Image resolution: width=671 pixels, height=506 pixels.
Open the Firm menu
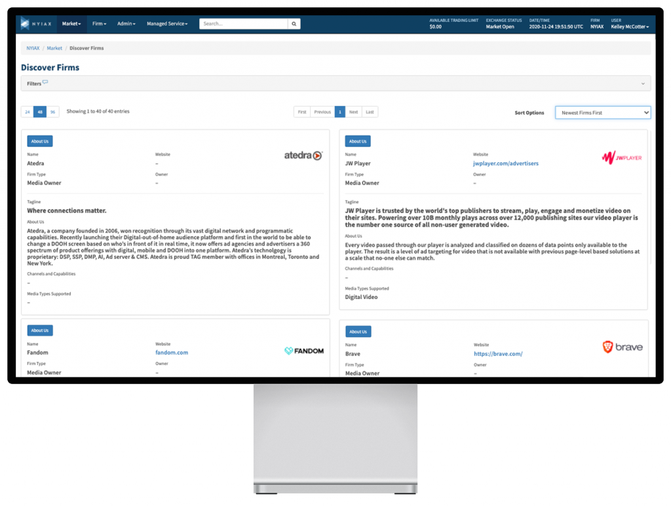tap(100, 24)
